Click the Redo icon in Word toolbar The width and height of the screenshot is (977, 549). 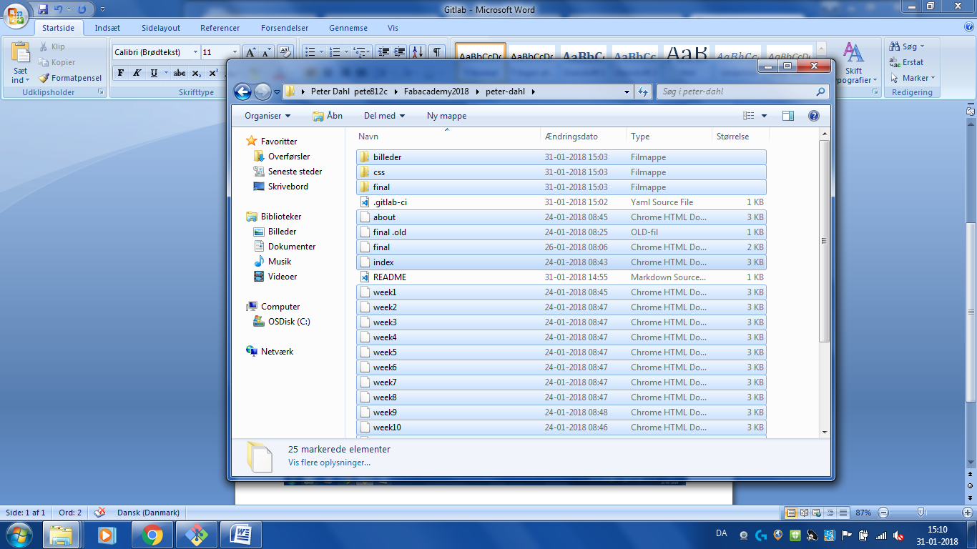(82, 9)
